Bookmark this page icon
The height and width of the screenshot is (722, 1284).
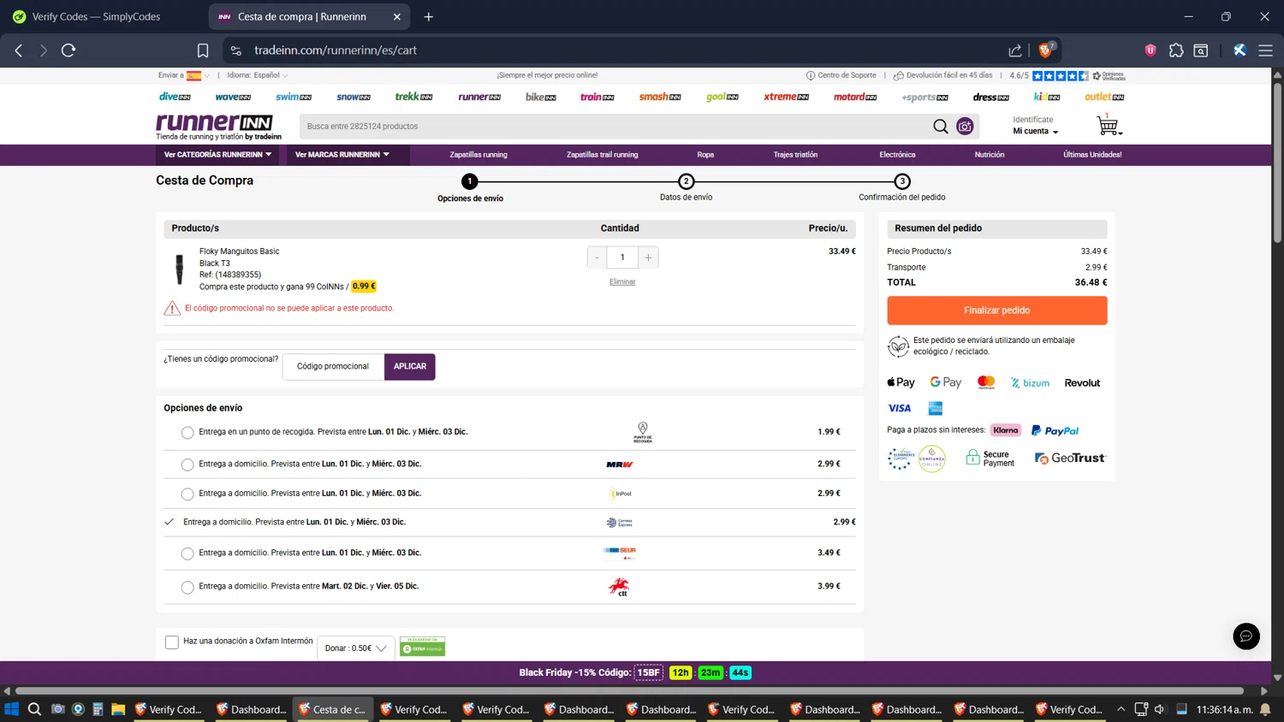tap(203, 50)
